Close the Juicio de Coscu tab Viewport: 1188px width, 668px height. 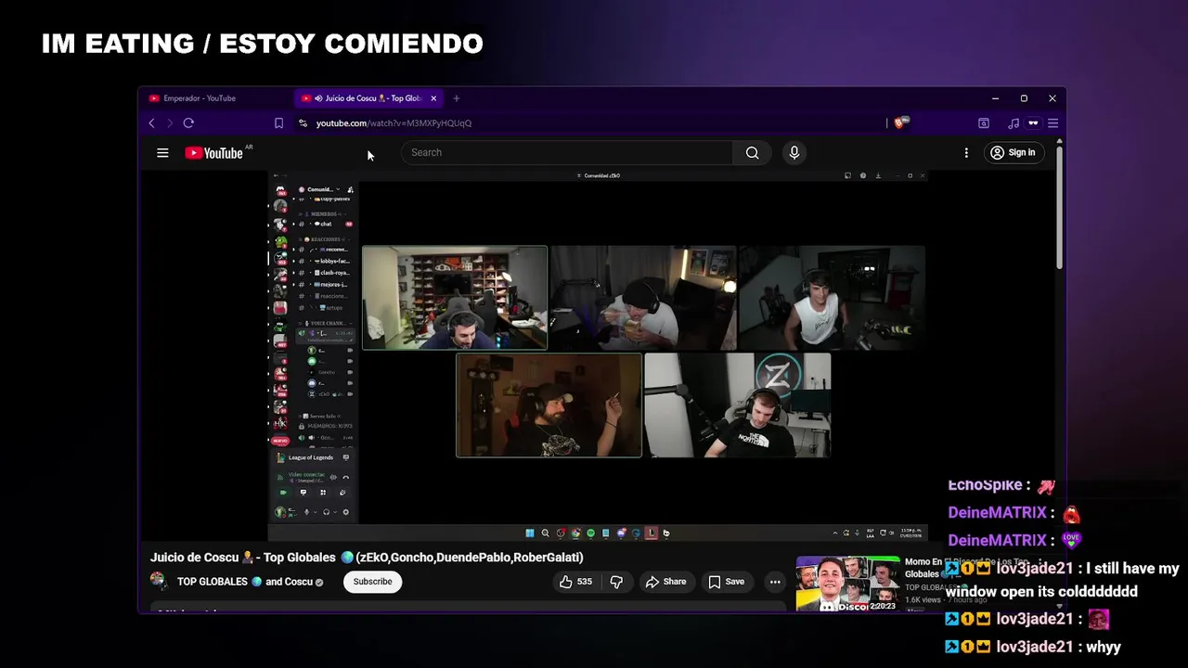tap(433, 98)
